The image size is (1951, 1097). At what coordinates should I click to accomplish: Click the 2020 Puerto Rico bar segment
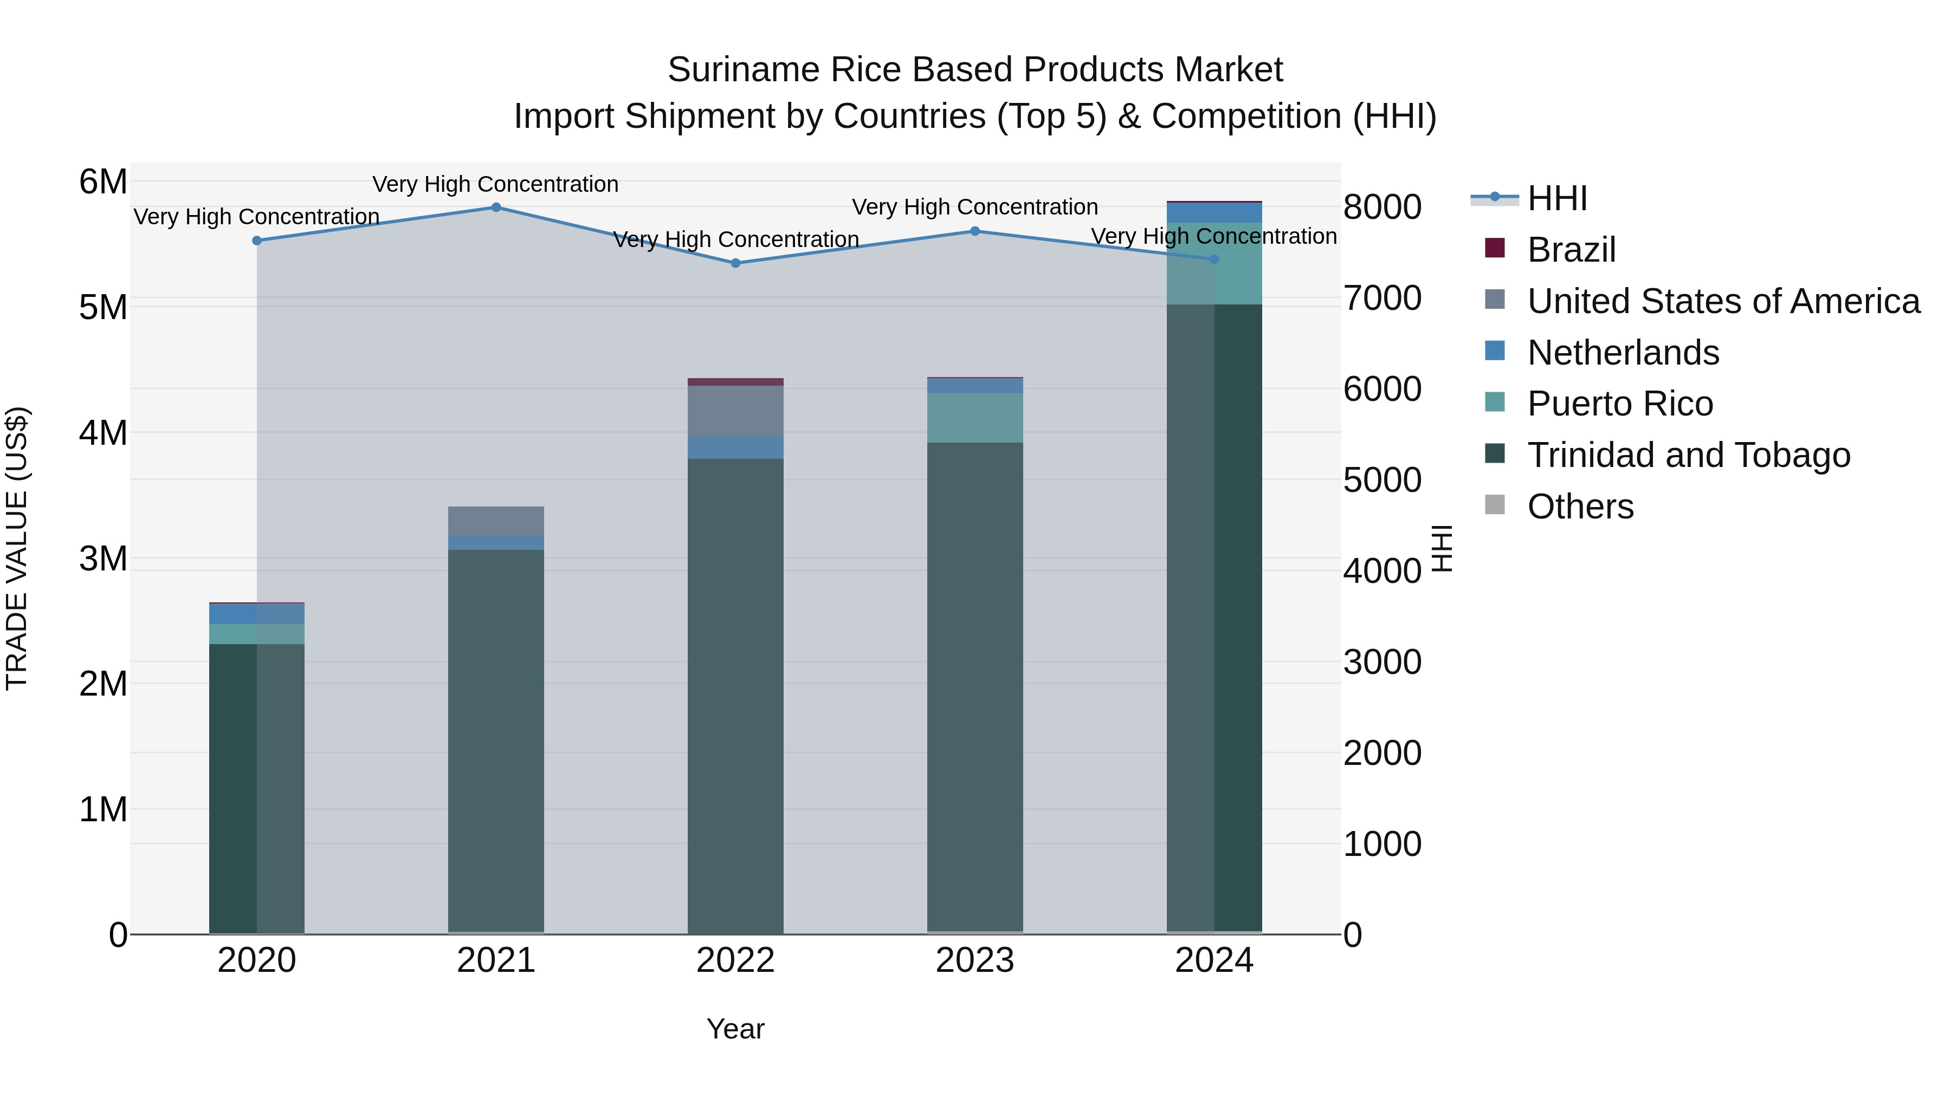[257, 634]
